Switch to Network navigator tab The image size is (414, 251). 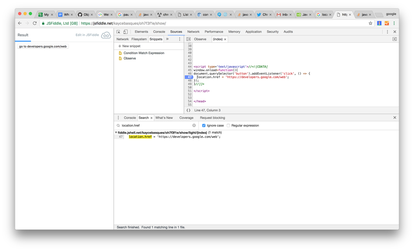(x=122, y=39)
